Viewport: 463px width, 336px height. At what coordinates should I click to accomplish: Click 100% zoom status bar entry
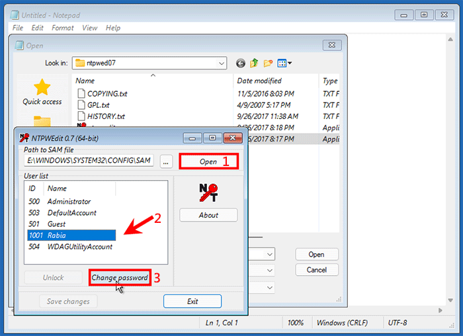pyautogui.click(x=296, y=323)
